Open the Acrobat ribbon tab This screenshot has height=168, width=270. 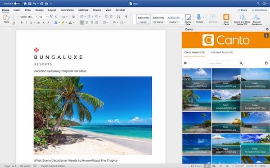tap(120, 10)
